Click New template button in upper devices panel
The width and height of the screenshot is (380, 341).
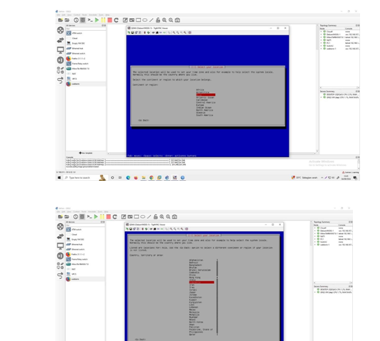86,153
